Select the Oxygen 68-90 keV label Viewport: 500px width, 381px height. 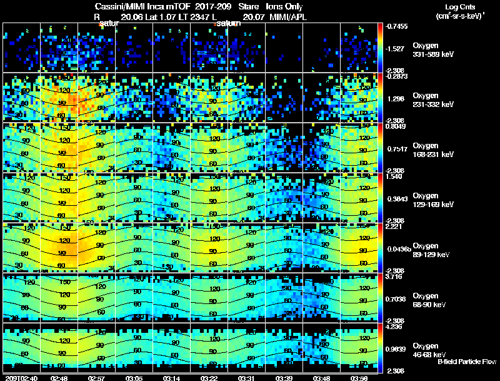pos(429,300)
